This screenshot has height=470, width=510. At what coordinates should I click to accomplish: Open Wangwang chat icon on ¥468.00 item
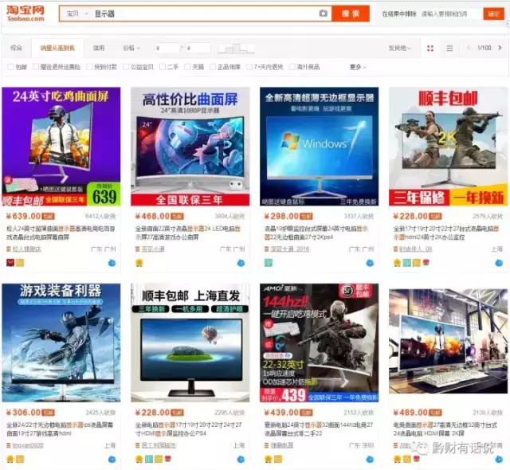pos(241,263)
